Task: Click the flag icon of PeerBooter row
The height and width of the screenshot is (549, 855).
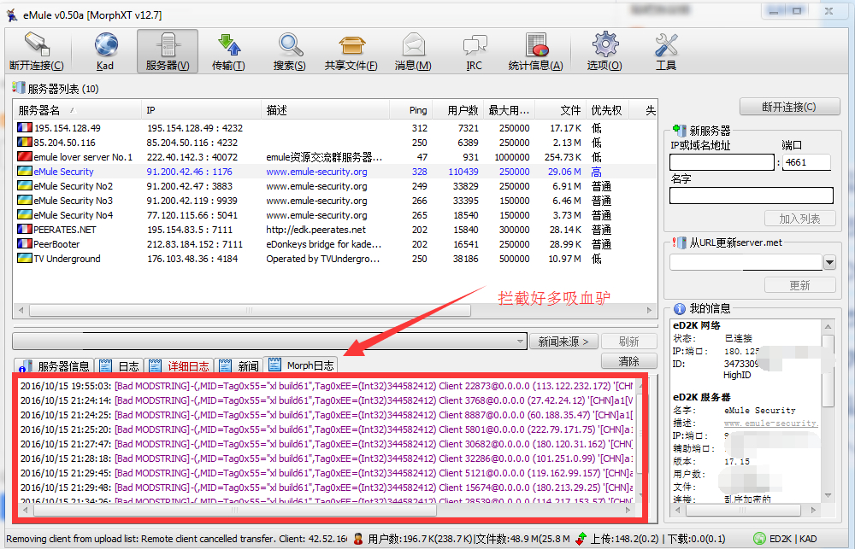Action: click(x=25, y=243)
